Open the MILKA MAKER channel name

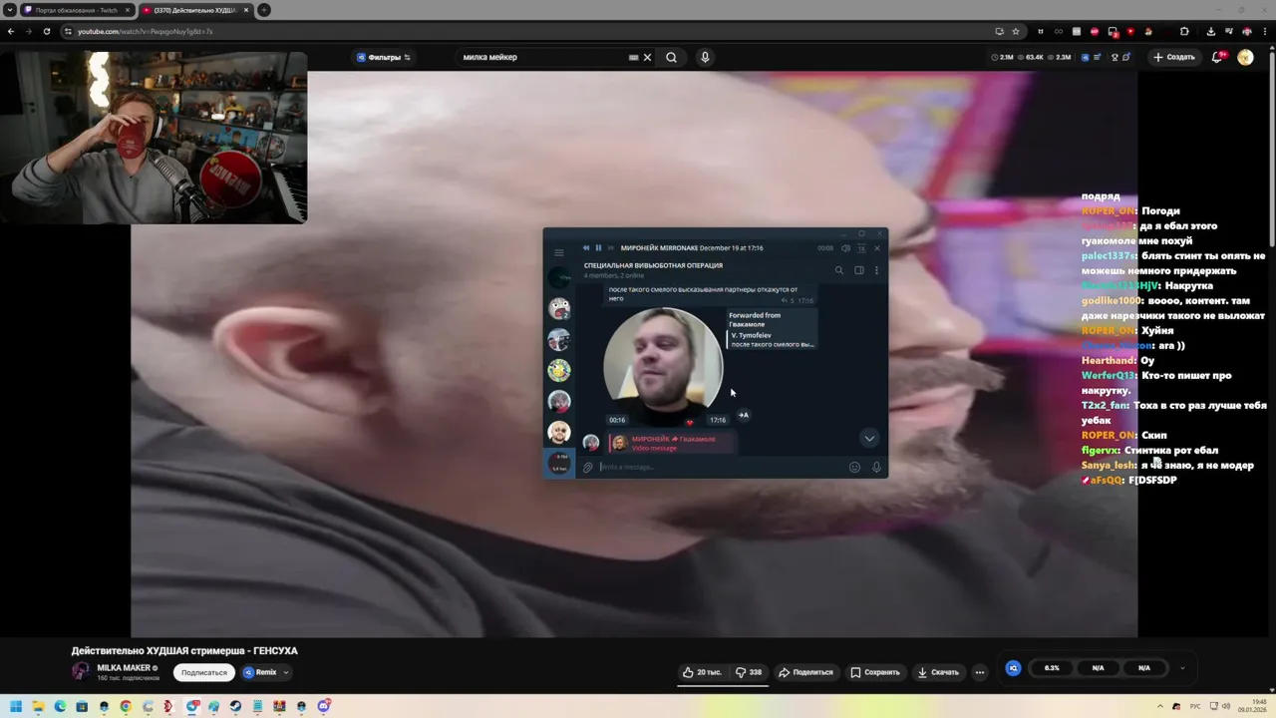pyautogui.click(x=124, y=668)
